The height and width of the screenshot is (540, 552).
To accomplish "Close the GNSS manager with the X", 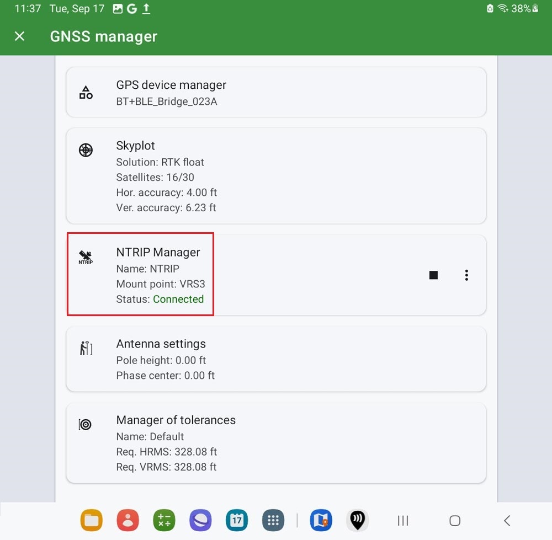I will pos(20,36).
